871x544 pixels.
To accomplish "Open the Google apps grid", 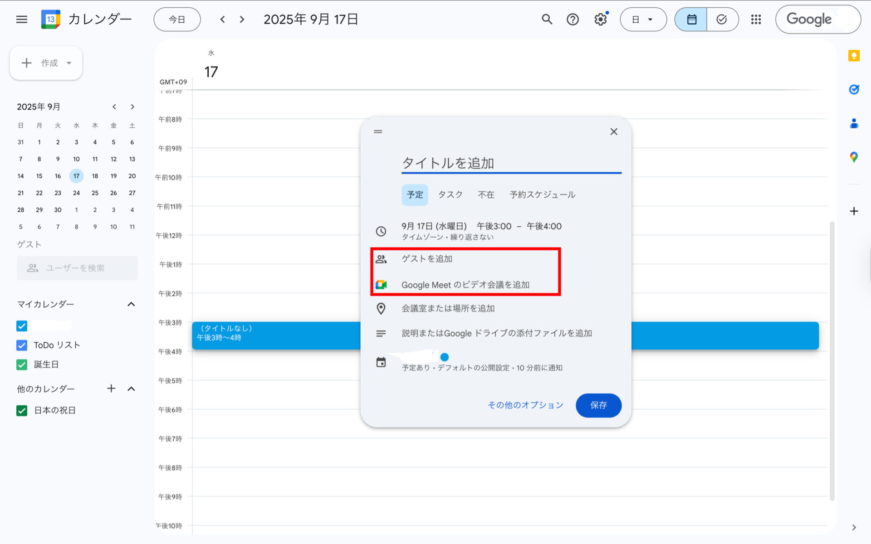I will pos(756,19).
